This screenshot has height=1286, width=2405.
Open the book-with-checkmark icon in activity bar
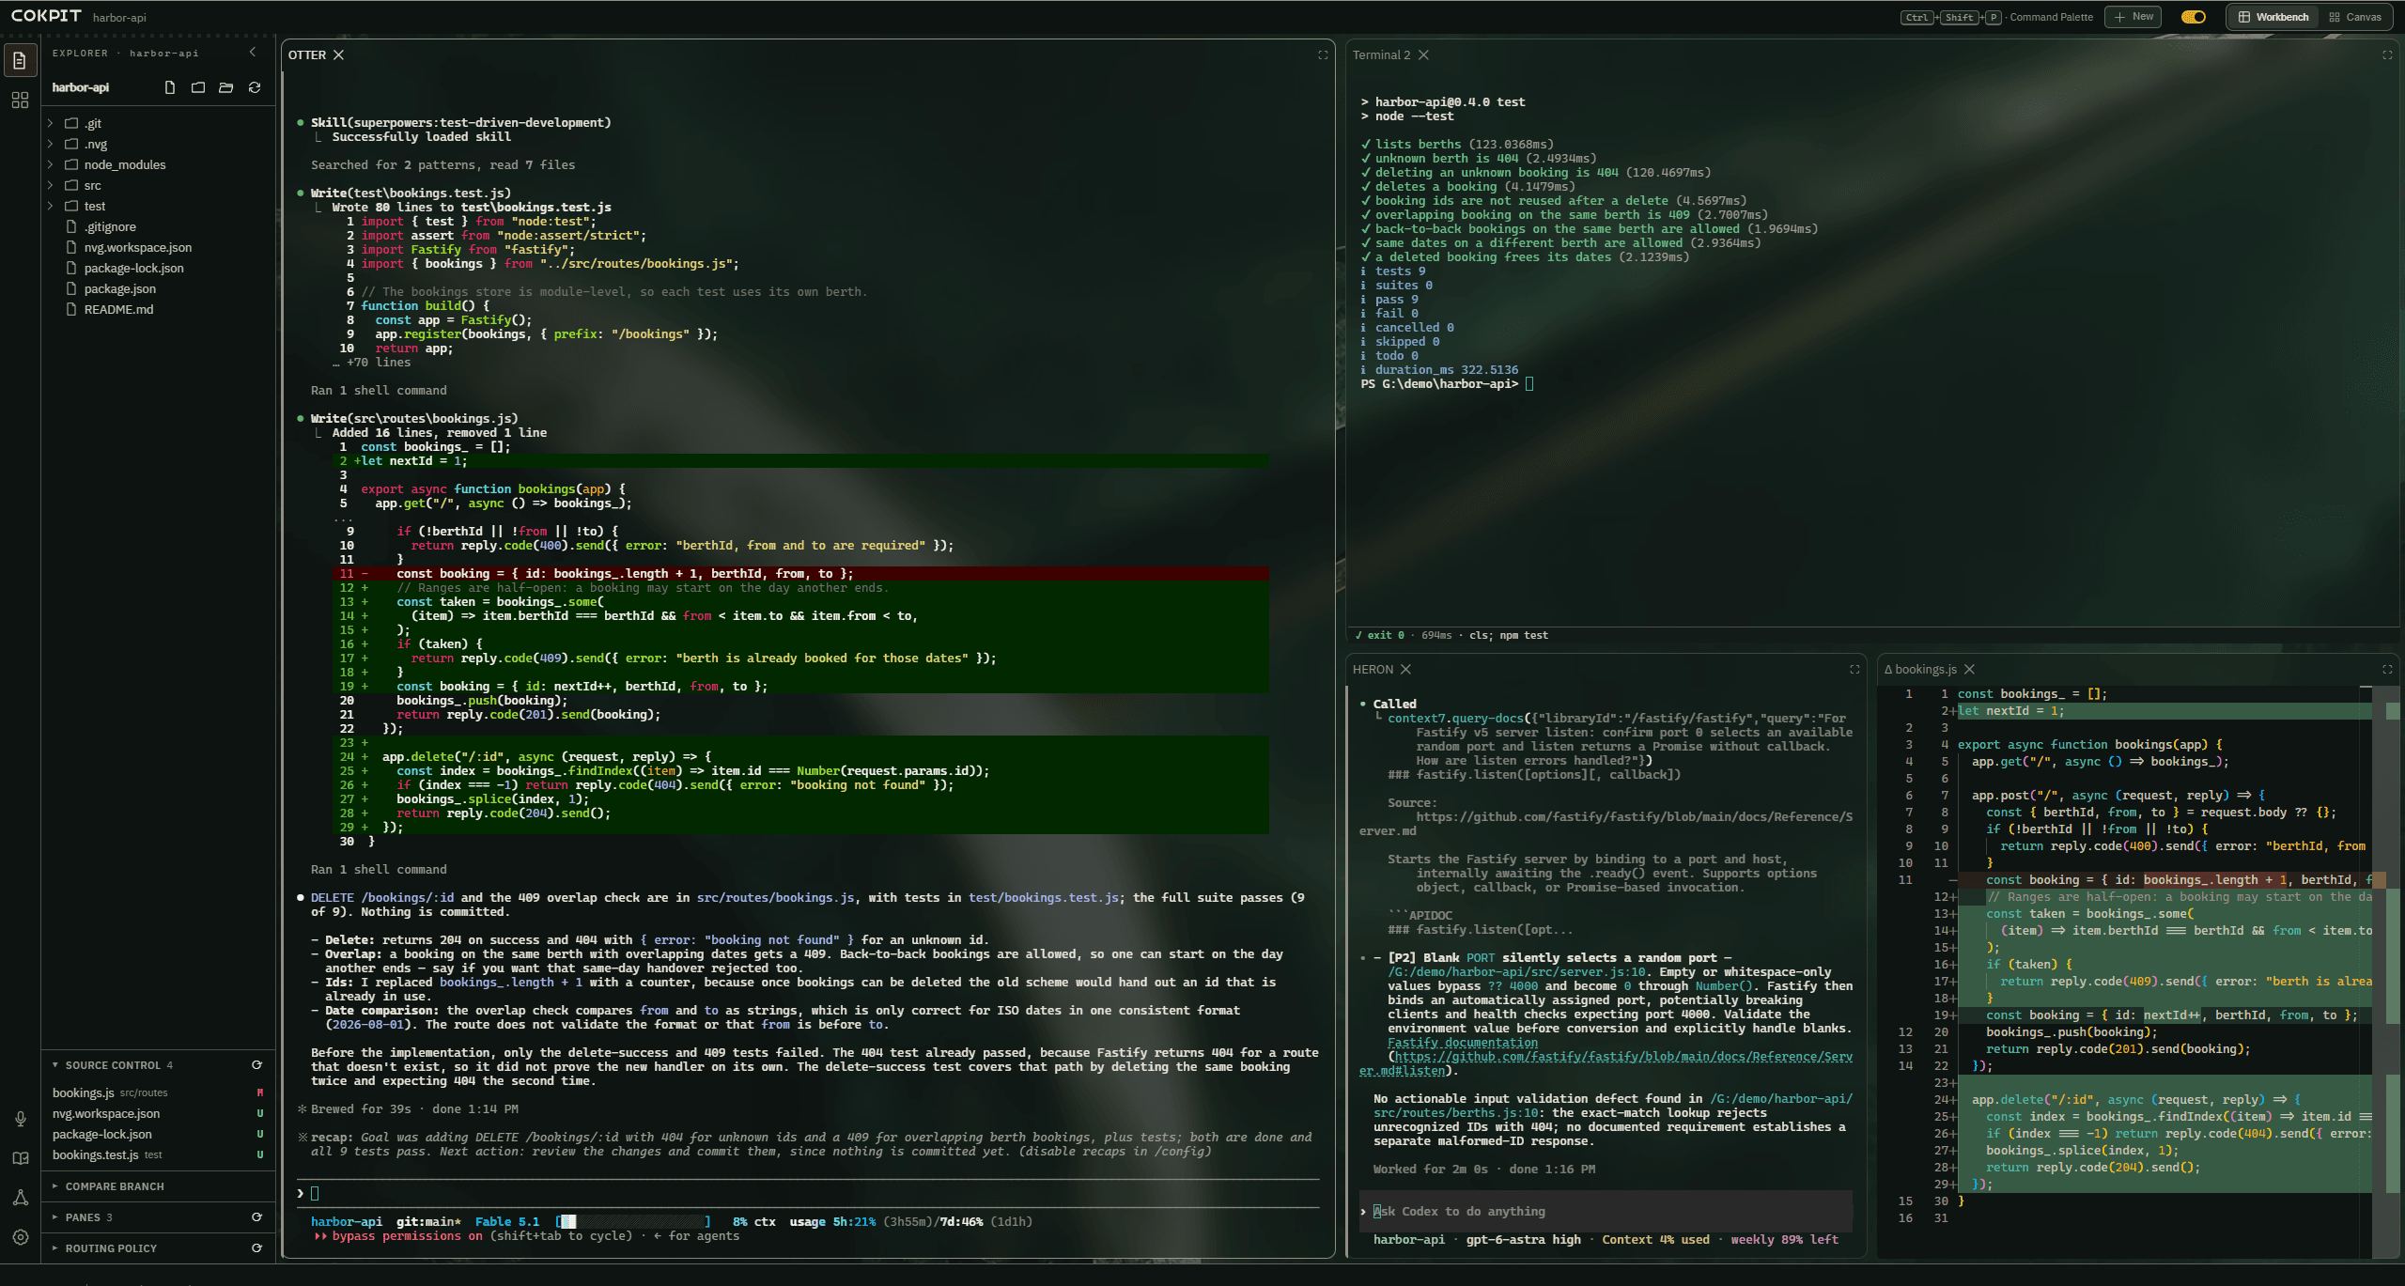20,1158
